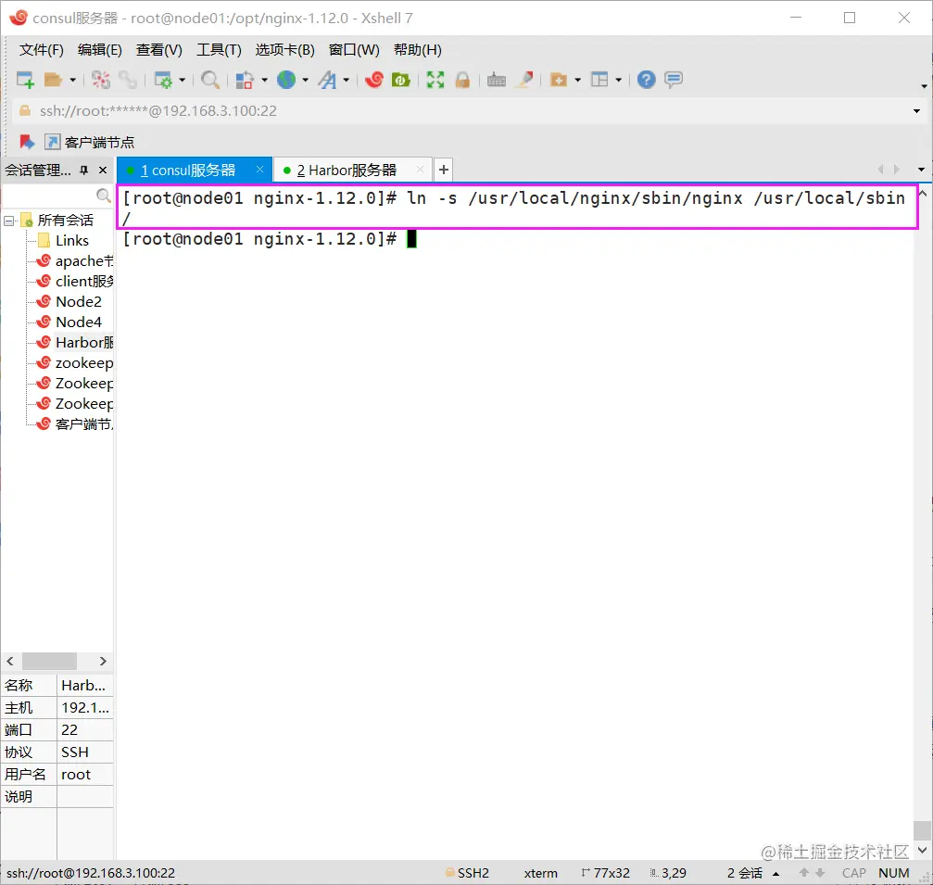Screen dimensions: 933x885
Task: Open the Font dropdown arrow
Action: tap(347, 79)
